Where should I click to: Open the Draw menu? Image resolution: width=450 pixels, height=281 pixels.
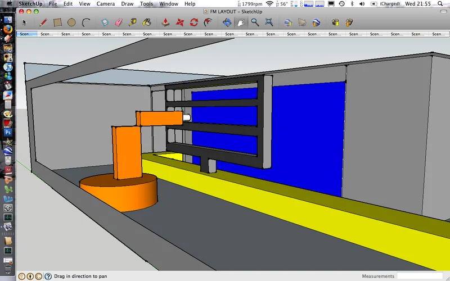[x=127, y=4]
